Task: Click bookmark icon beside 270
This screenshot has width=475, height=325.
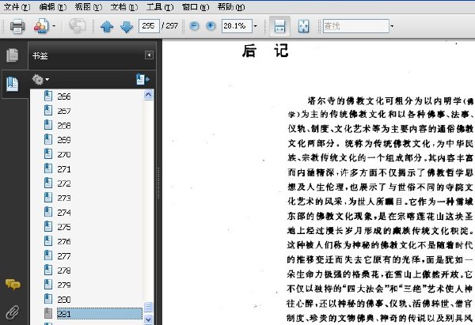Action: [x=48, y=154]
